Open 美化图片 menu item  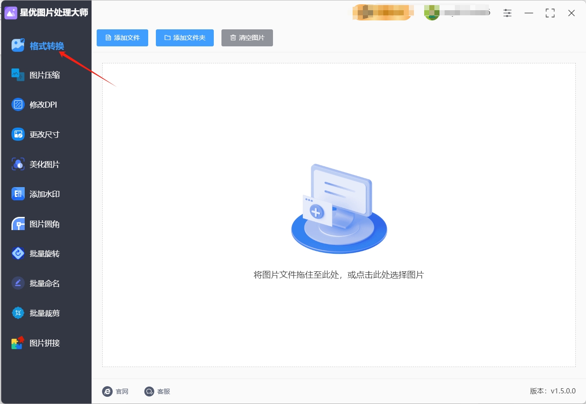tap(45, 165)
